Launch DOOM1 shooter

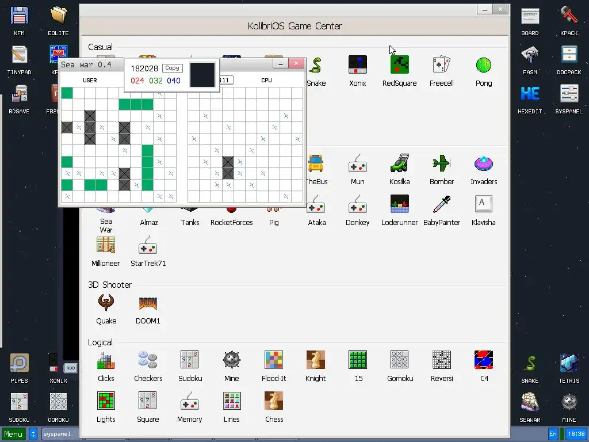(148, 309)
